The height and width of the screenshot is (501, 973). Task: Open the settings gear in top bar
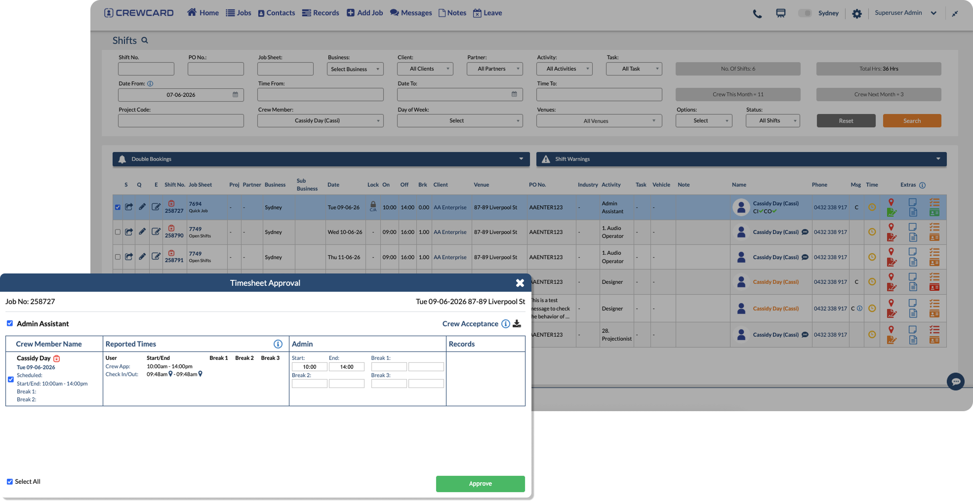click(857, 14)
